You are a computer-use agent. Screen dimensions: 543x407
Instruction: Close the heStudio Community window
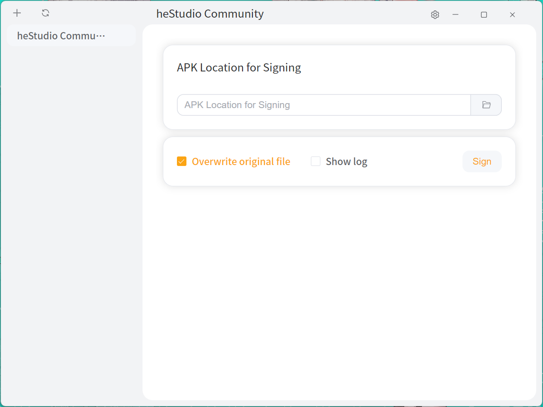512,15
